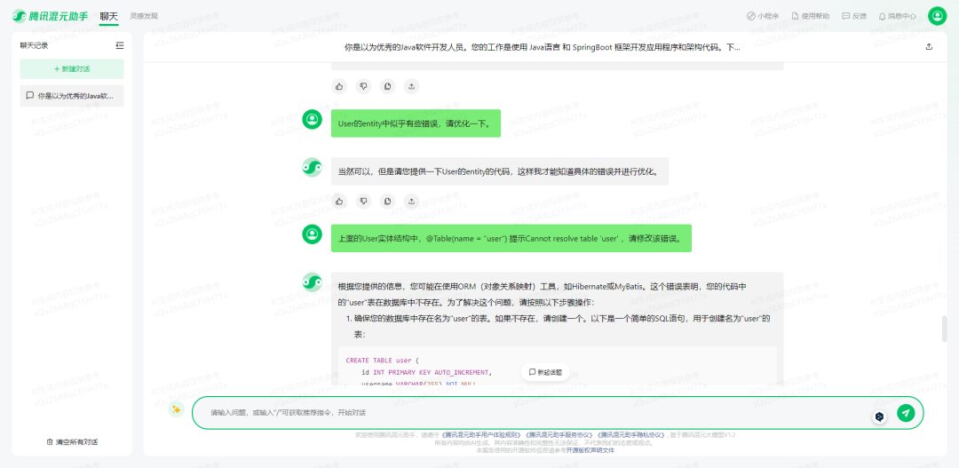
Task: Click 清空所有对话 to clear chats
Action: 72,441
